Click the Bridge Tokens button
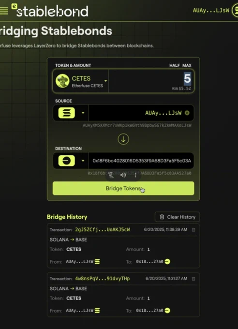Image resolution: width=238 pixels, height=329 pixels. (x=123, y=188)
